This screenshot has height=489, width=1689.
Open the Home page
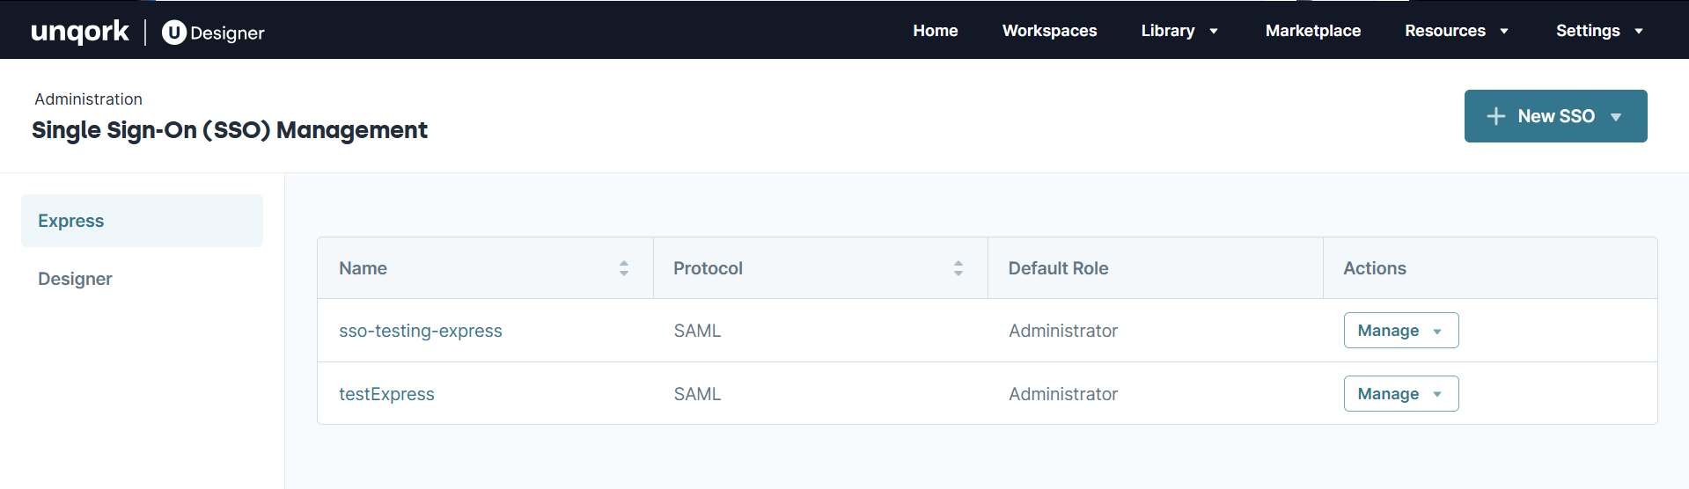[935, 31]
